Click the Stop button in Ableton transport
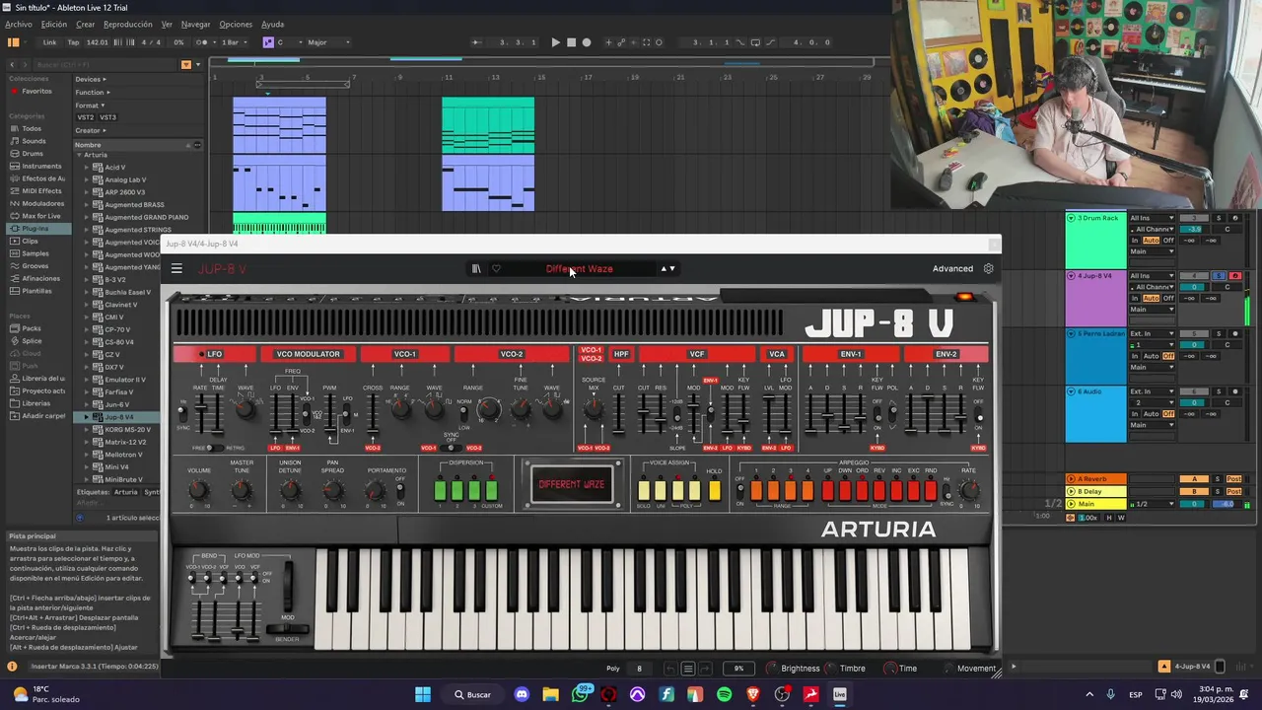This screenshot has height=710, width=1262. pyautogui.click(x=571, y=42)
